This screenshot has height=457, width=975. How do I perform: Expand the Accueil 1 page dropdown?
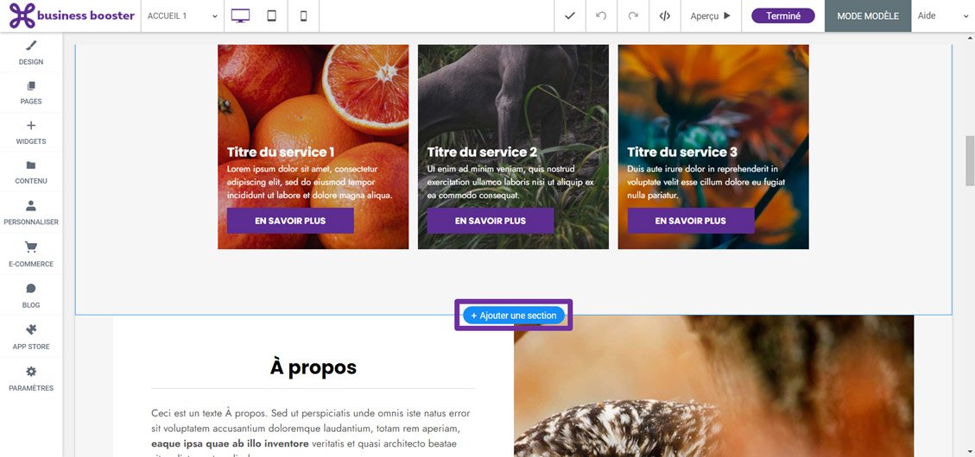182,16
